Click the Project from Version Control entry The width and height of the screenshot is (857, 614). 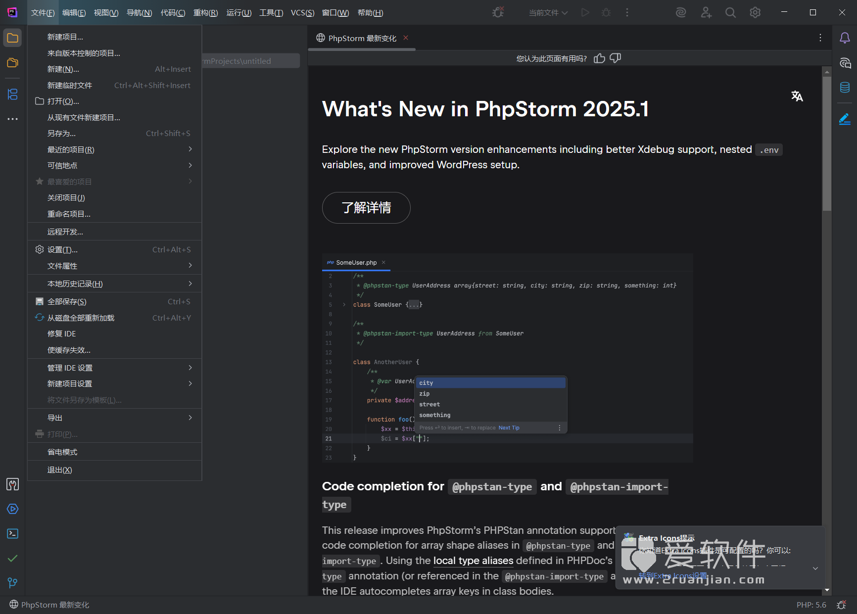point(114,53)
